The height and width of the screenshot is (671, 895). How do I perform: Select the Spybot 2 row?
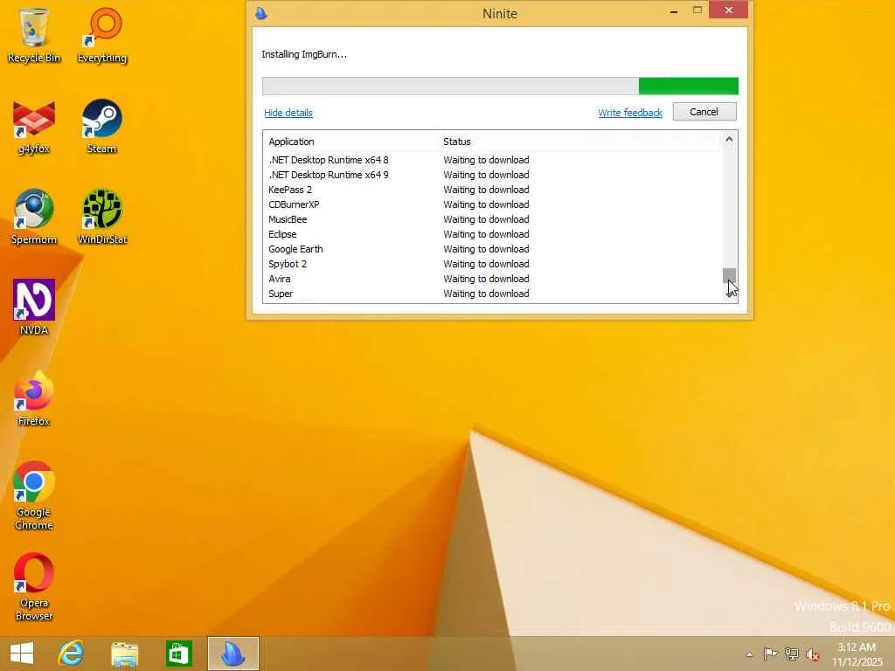(x=492, y=264)
